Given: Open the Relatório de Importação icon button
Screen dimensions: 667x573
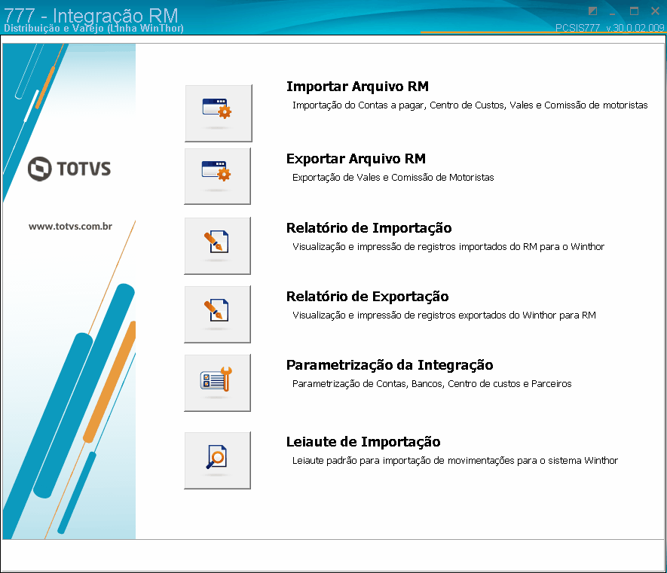Looking at the screenshot, I should point(217,245).
